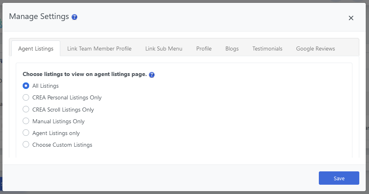Viewport: 369px width, 194px height.
Task: Open the Testimonials tab
Action: coord(267,48)
